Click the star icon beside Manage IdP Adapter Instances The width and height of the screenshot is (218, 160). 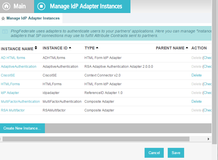tap(3, 18)
